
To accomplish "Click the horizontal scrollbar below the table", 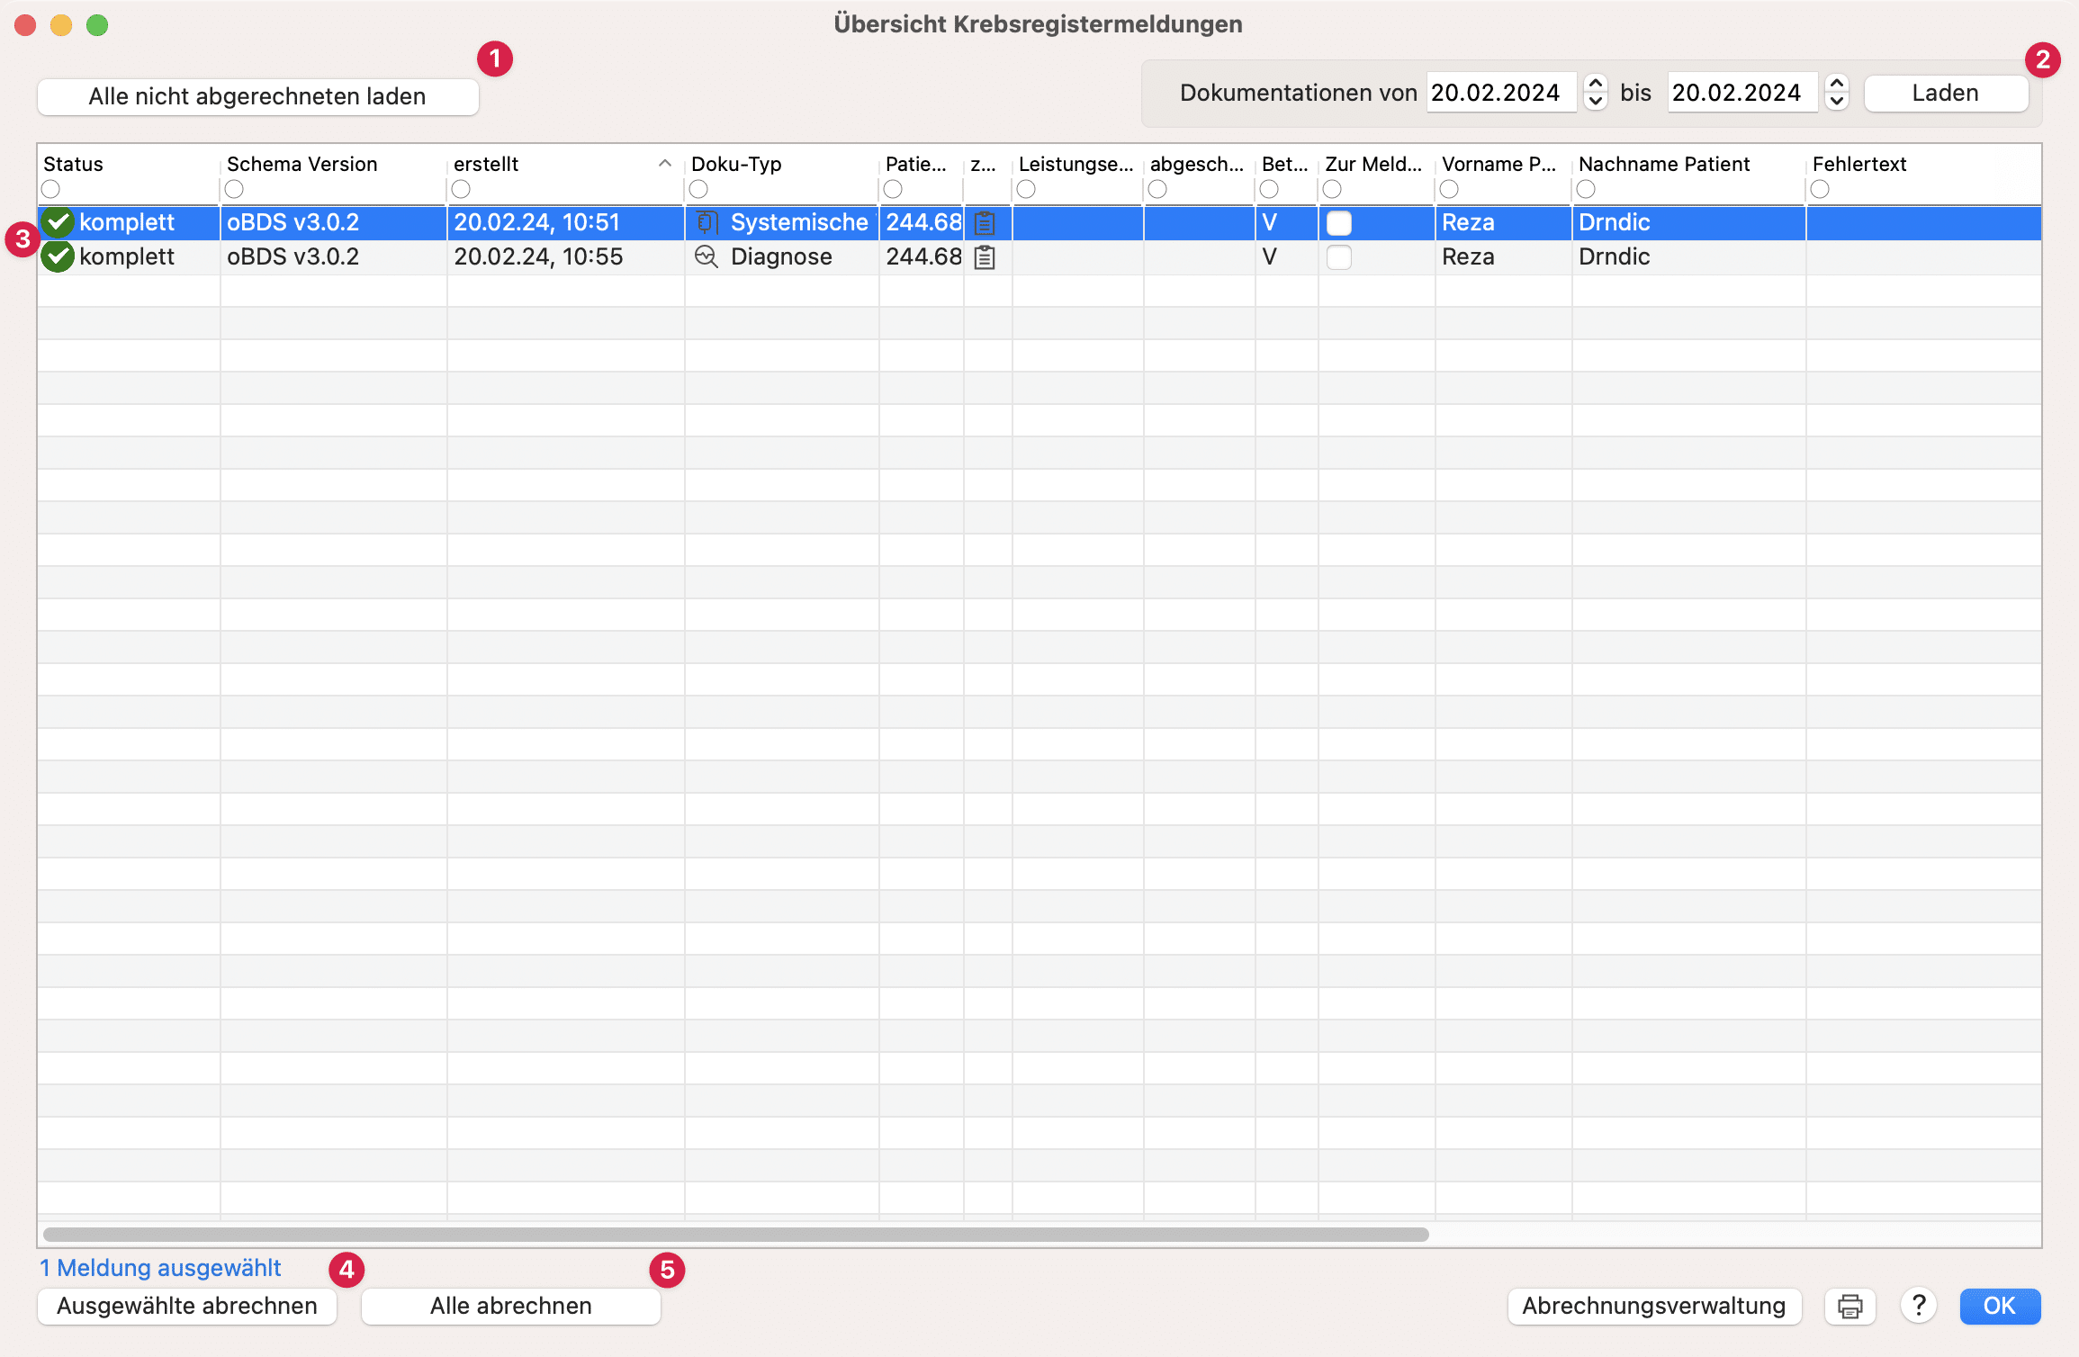I will tap(736, 1234).
